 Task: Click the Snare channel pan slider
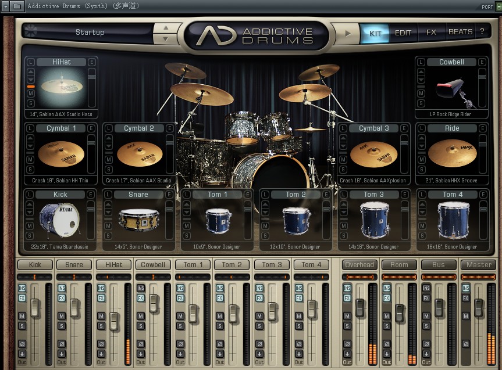pyautogui.click(x=74, y=277)
